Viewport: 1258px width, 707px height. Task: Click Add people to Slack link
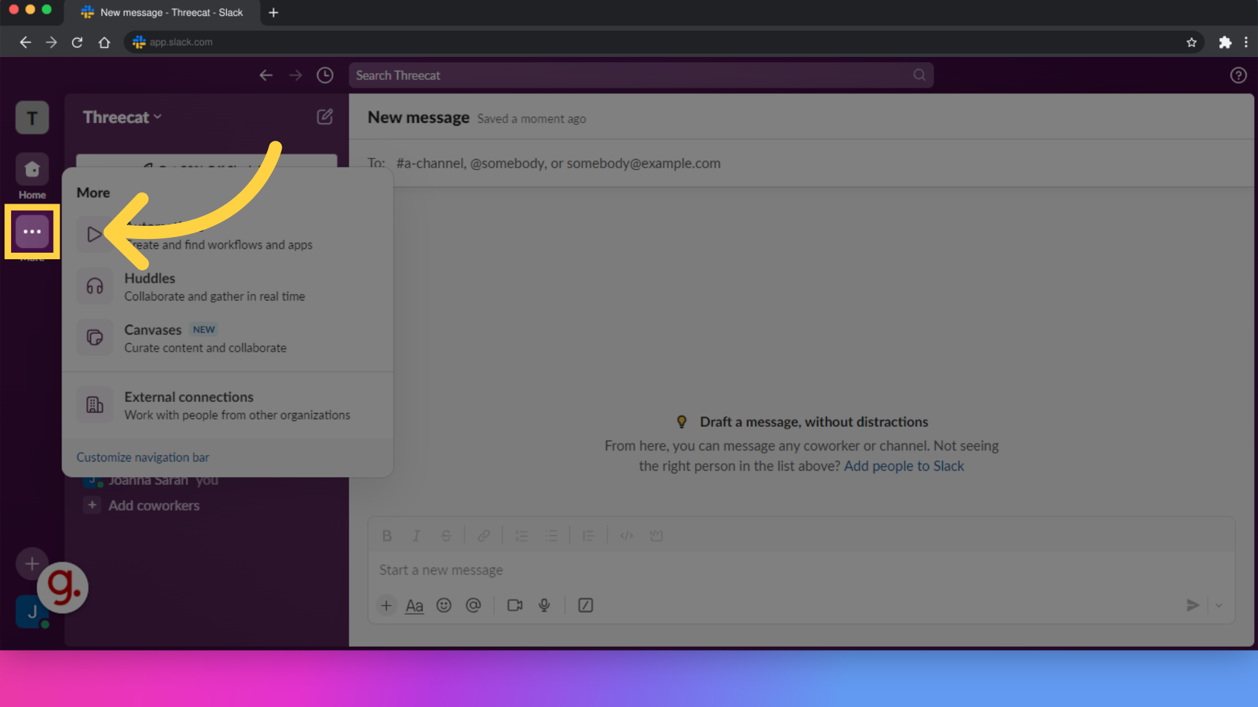904,466
